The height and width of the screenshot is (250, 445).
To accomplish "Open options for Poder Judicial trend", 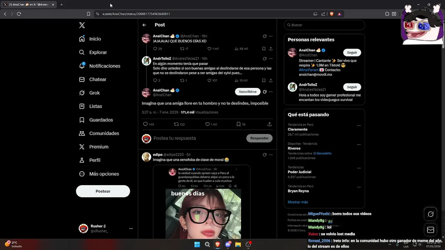I will tap(359, 168).
